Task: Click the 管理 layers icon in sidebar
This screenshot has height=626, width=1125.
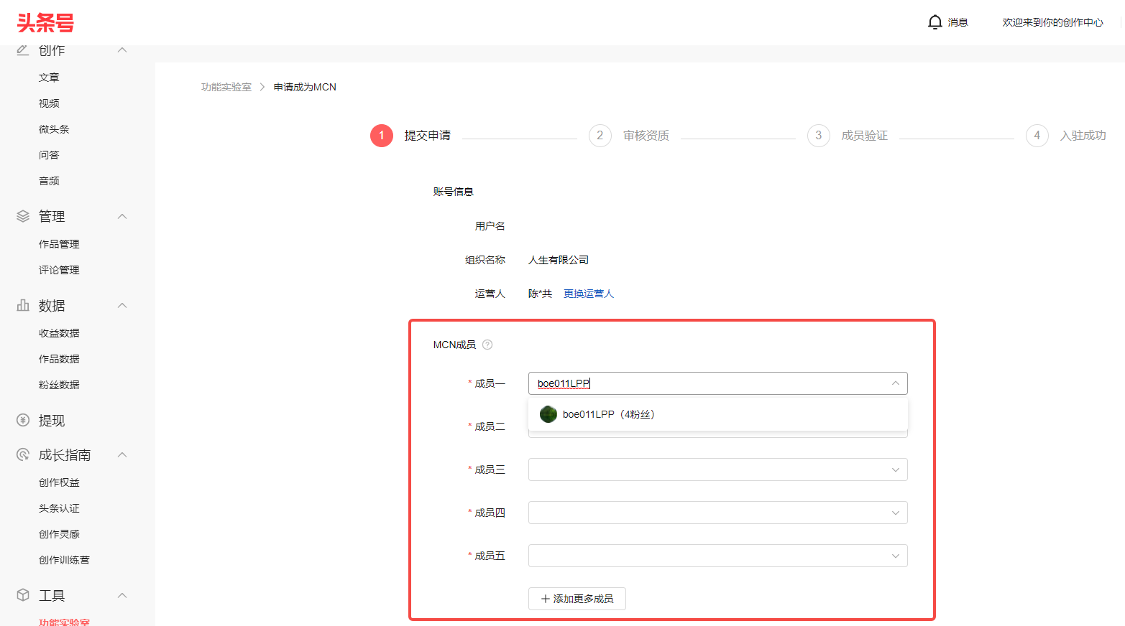Action: pyautogui.click(x=23, y=216)
